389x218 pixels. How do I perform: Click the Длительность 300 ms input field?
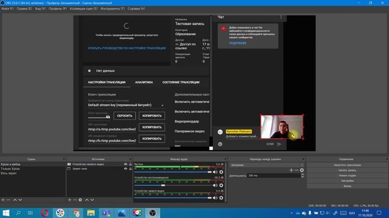(x=274, y=176)
